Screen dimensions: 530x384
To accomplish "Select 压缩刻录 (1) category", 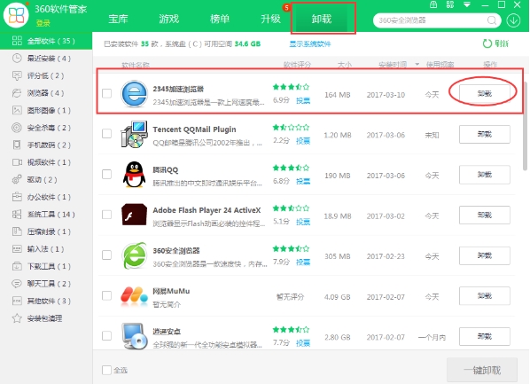I will tap(46, 231).
